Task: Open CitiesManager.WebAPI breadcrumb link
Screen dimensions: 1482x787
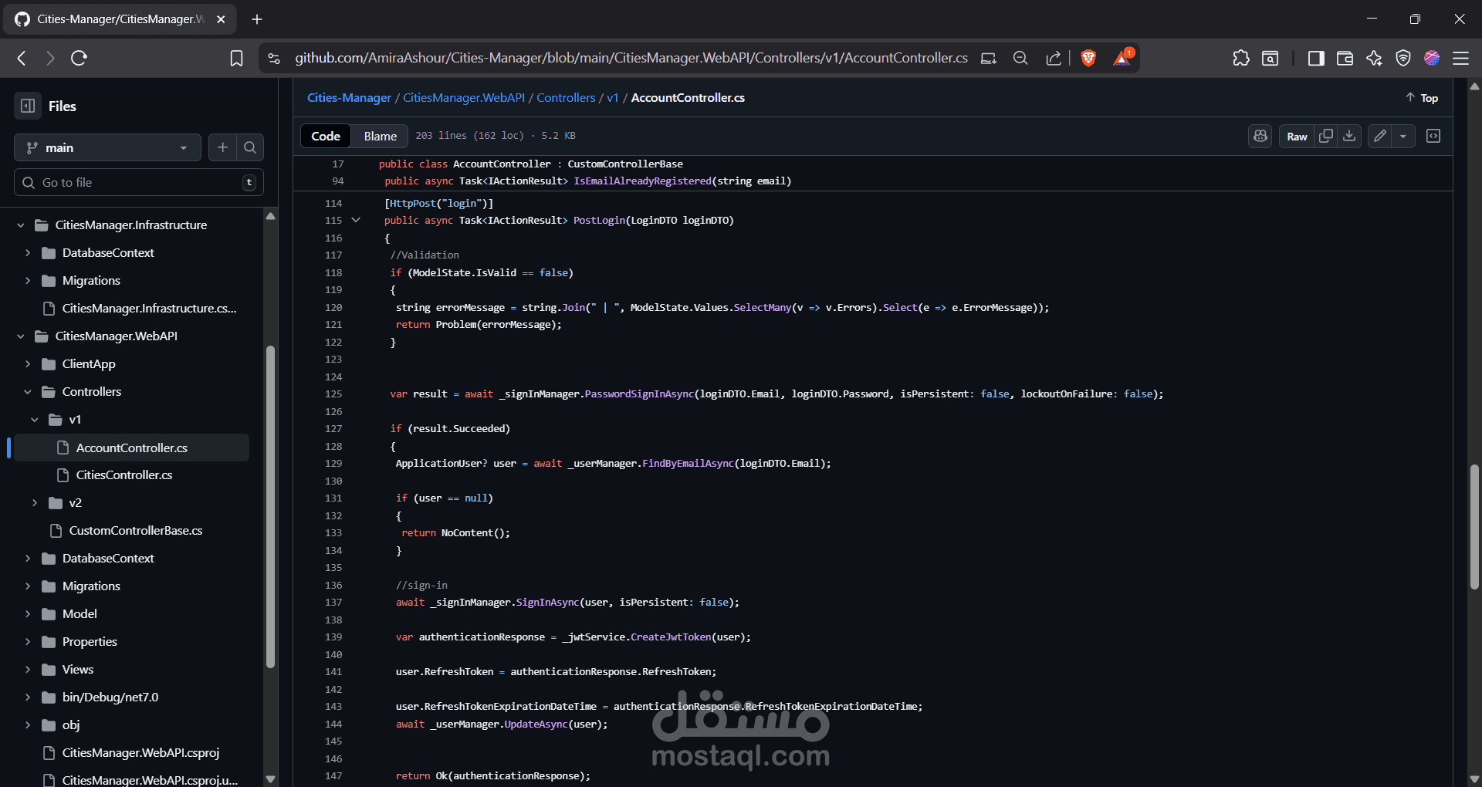Action: 464,98
